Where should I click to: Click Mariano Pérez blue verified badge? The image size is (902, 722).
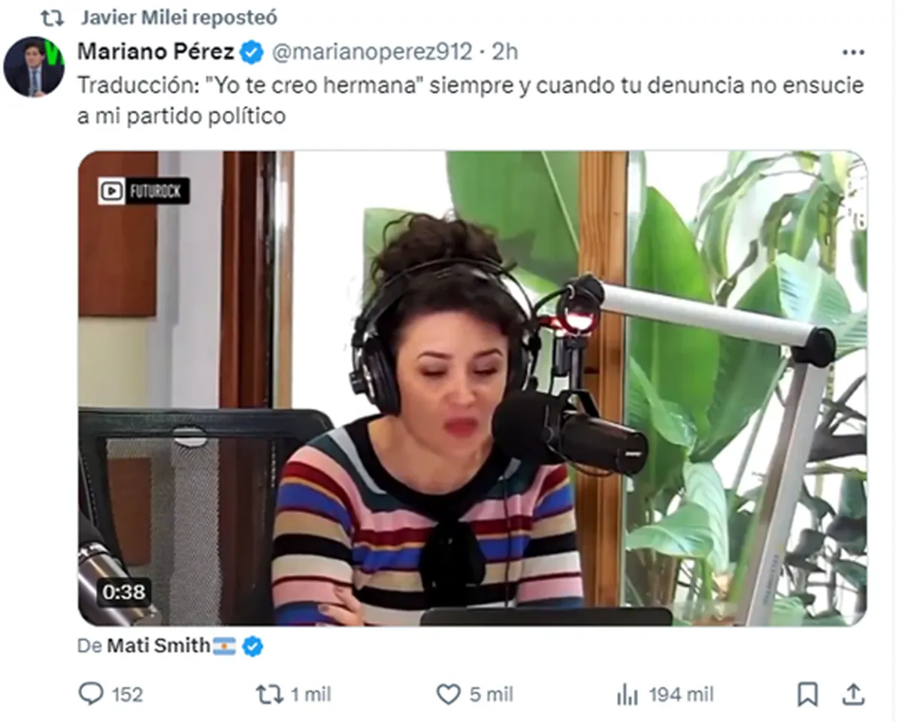point(252,53)
